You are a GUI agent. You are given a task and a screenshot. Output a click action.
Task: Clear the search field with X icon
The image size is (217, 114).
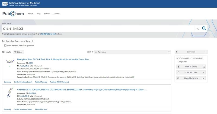pyautogui.click(x=198, y=29)
